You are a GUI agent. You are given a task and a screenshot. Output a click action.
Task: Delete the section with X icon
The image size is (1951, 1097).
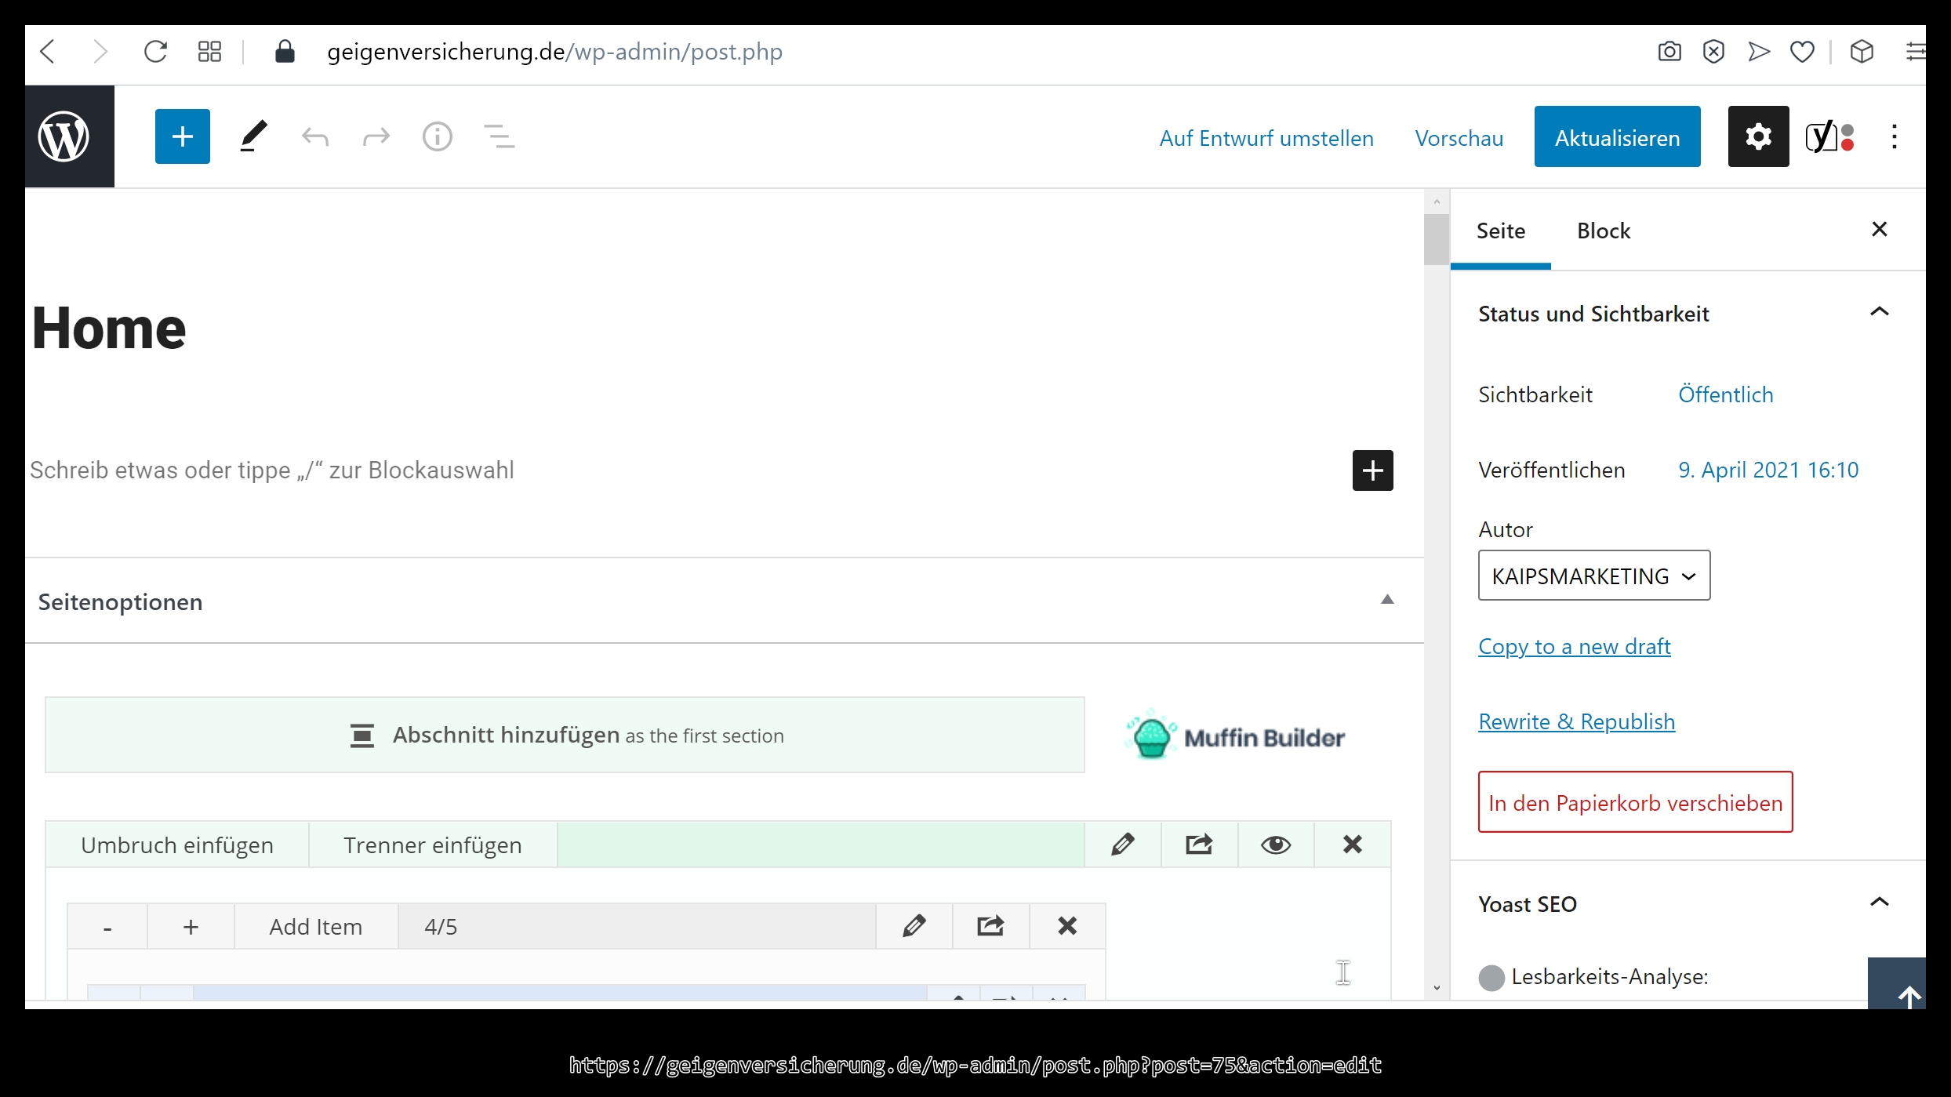click(1353, 845)
